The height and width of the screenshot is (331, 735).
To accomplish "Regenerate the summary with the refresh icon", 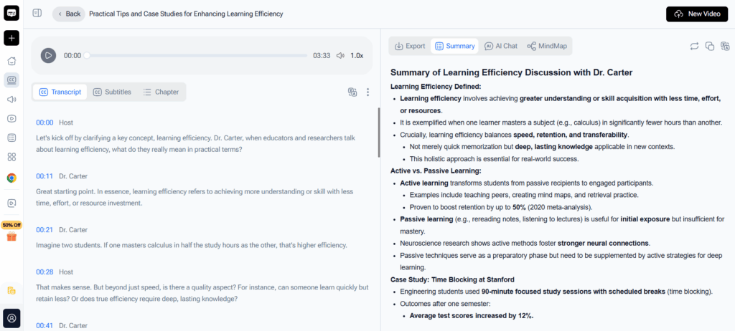I will [x=694, y=46].
